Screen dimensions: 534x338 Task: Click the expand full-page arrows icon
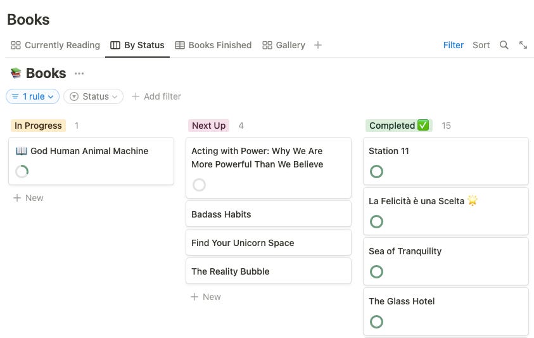pyautogui.click(x=523, y=45)
